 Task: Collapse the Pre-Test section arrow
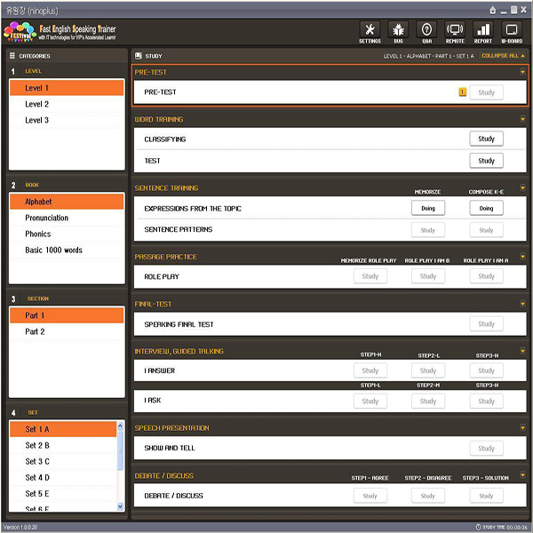(x=522, y=72)
